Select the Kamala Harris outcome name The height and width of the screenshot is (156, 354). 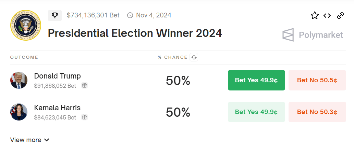(57, 108)
